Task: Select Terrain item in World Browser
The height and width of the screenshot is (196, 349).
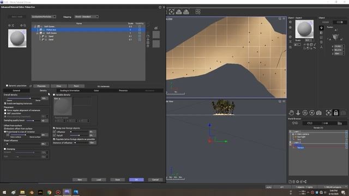Action: tap(300, 148)
